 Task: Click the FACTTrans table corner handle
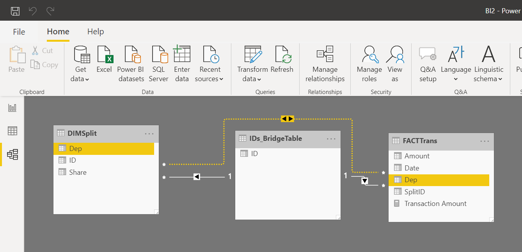pyautogui.click(x=492, y=220)
